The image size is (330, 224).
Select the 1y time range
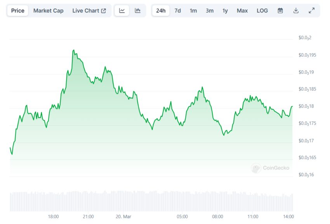[x=225, y=10]
